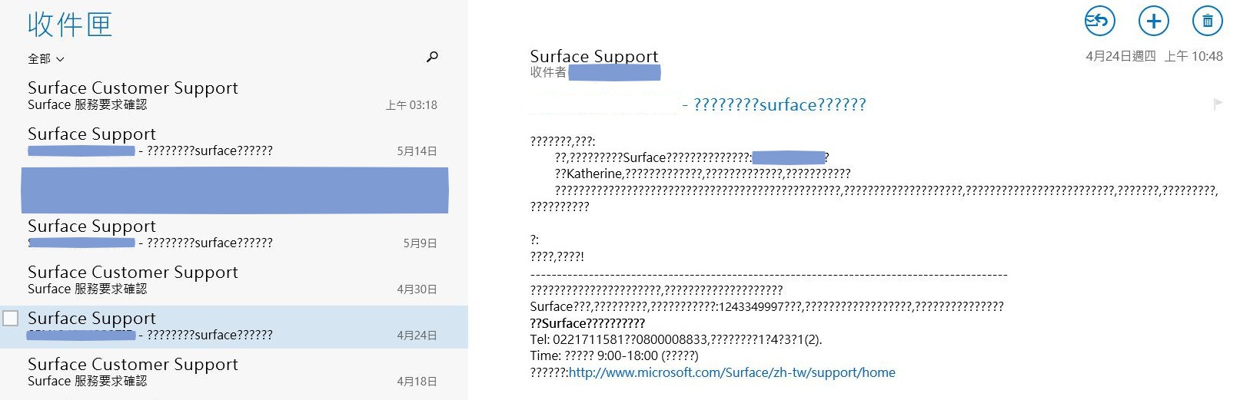Click the redacted recipient after 收件者

(x=614, y=73)
